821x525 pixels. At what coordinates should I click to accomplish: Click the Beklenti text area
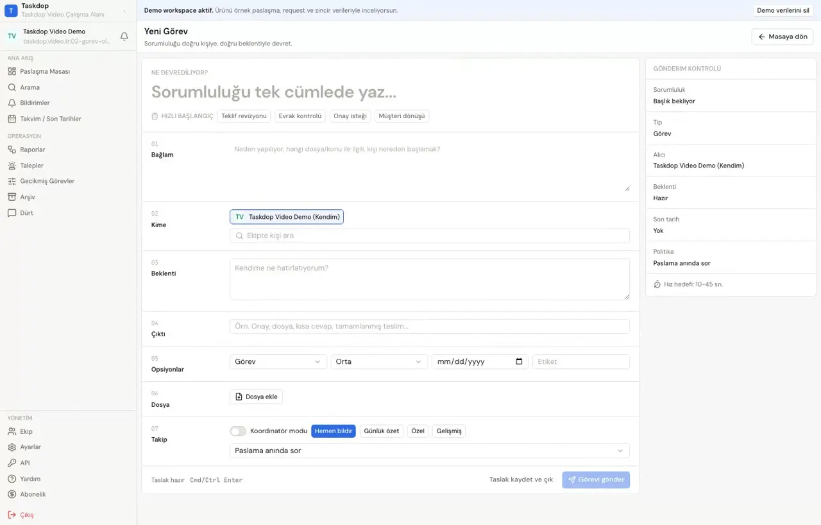coord(430,279)
